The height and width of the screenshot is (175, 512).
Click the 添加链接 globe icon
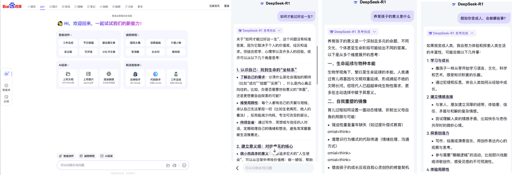pyautogui.click(x=109, y=74)
